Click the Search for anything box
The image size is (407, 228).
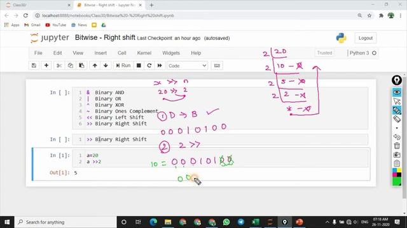(x=66, y=222)
